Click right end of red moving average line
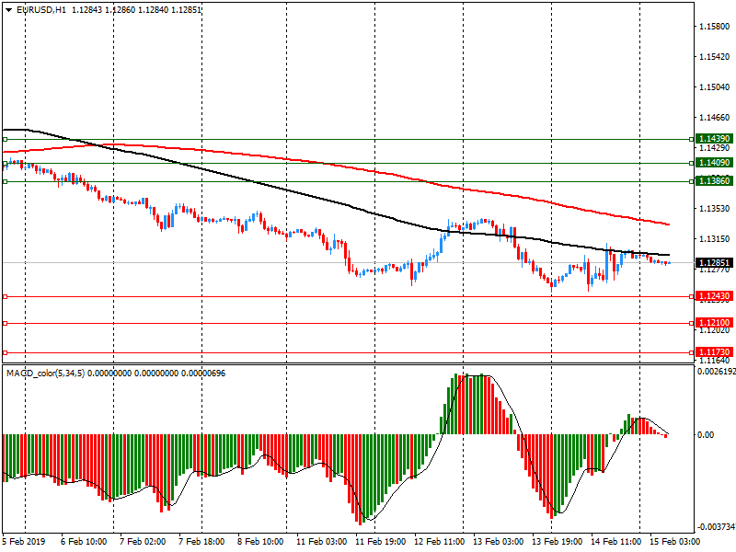 tap(668, 224)
